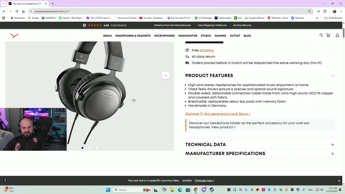Open a new browser tab

pos(52,4)
